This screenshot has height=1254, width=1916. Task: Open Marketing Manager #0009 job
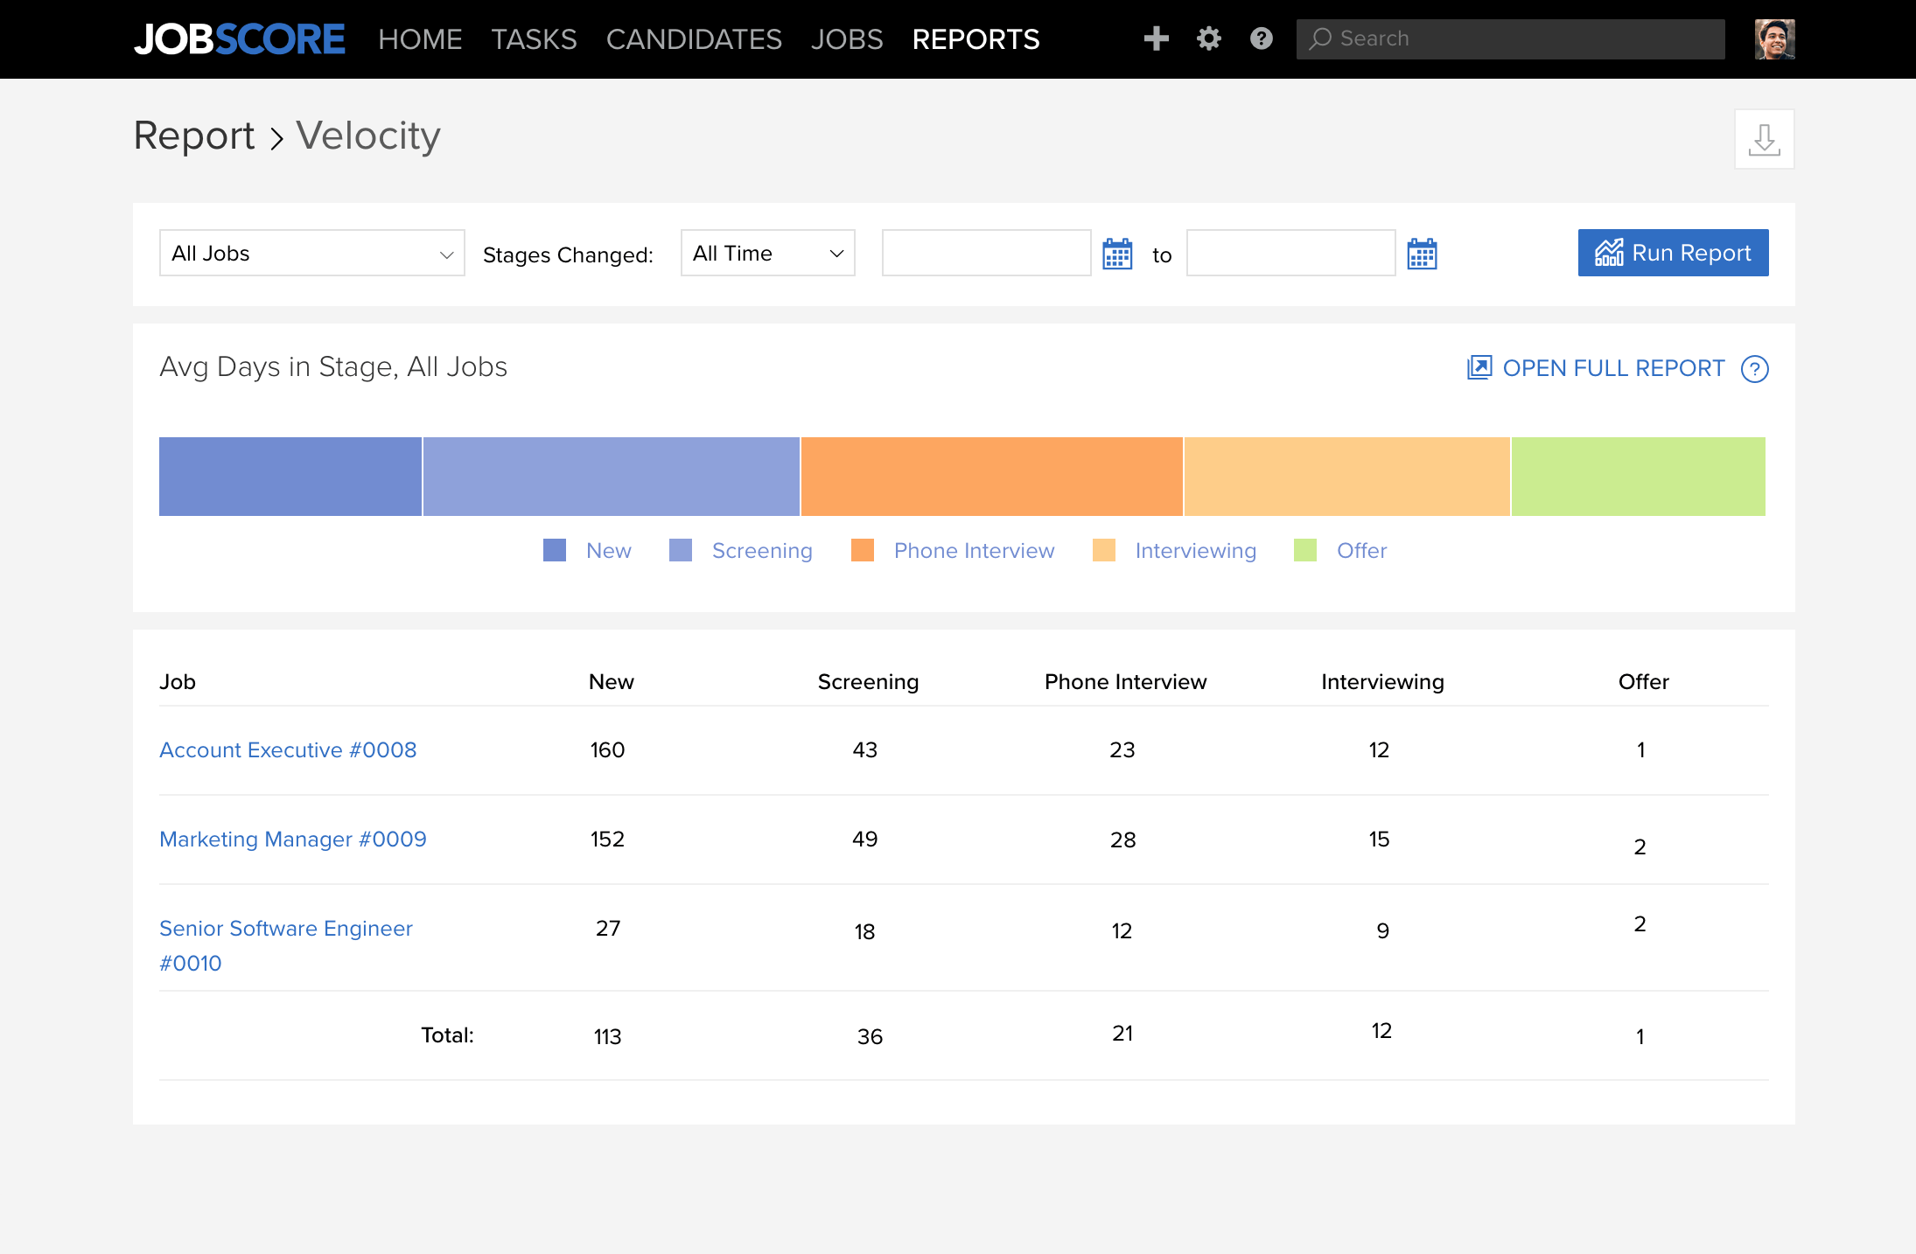click(x=293, y=839)
